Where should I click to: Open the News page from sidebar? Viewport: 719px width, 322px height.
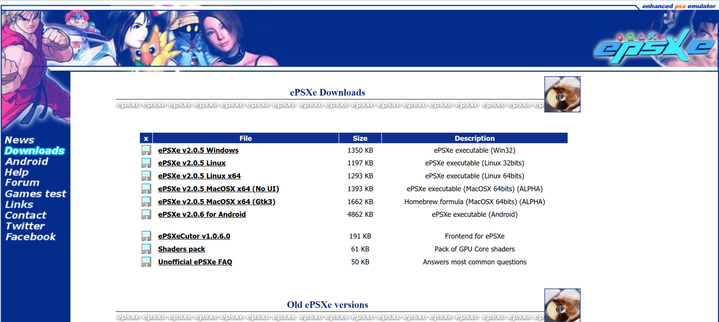pos(19,140)
